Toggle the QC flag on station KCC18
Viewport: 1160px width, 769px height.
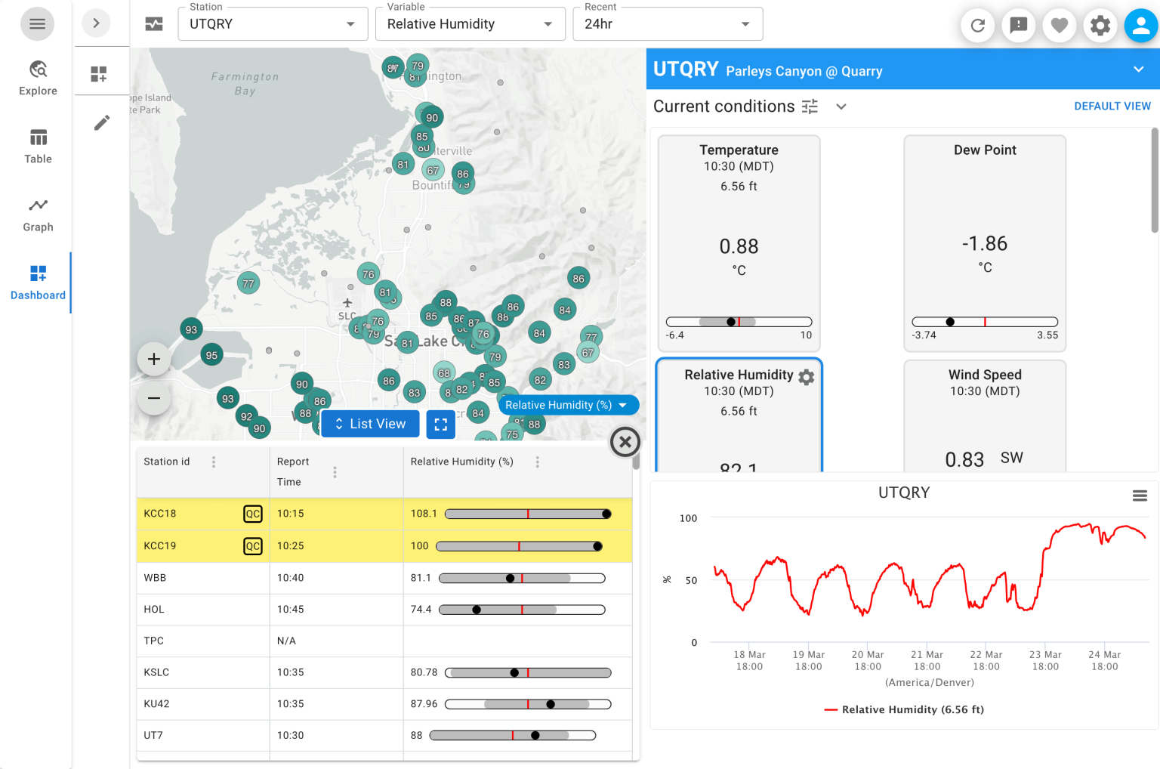coord(252,514)
